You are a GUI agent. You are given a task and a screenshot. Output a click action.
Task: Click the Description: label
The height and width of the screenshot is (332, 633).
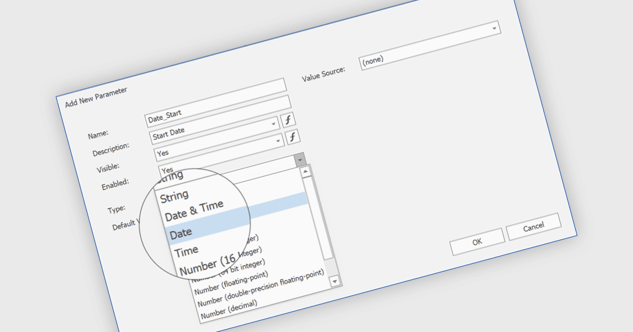coord(111,149)
